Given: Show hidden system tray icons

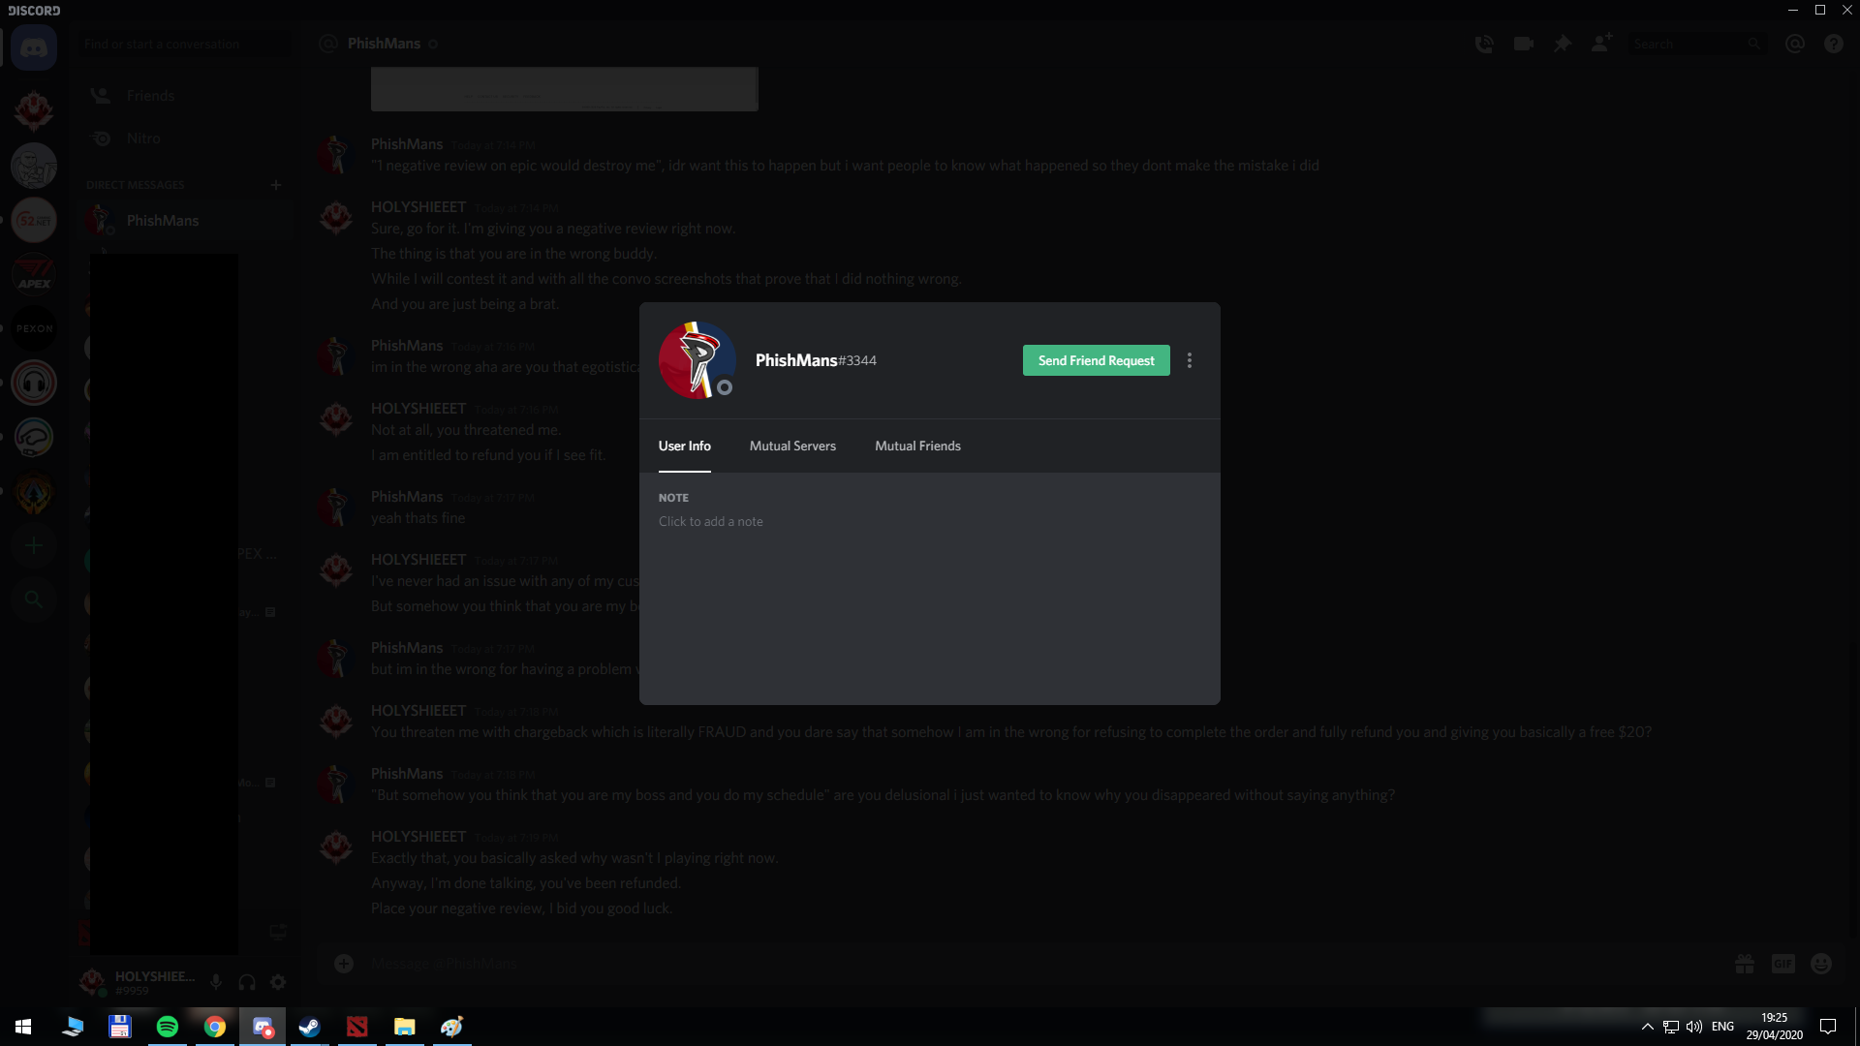Looking at the screenshot, I should click(1647, 1027).
